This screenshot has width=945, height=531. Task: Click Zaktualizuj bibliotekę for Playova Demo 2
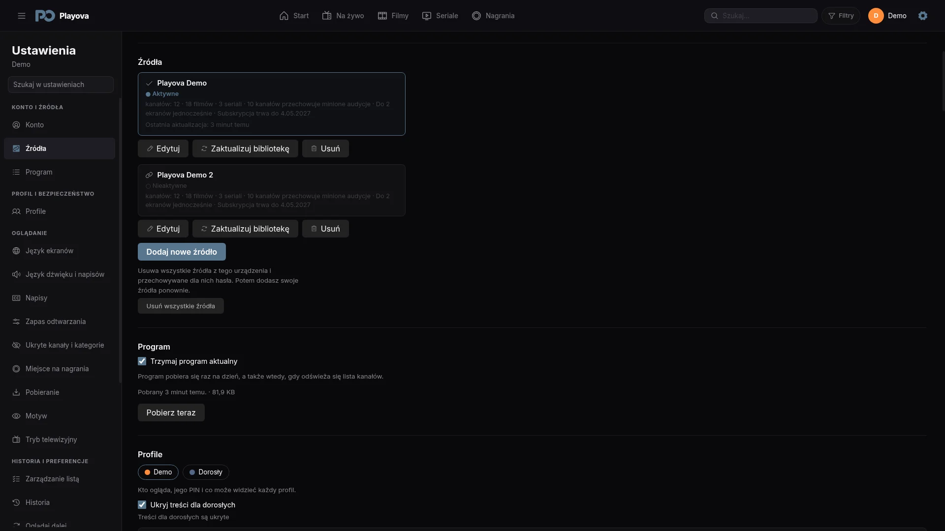(245, 229)
